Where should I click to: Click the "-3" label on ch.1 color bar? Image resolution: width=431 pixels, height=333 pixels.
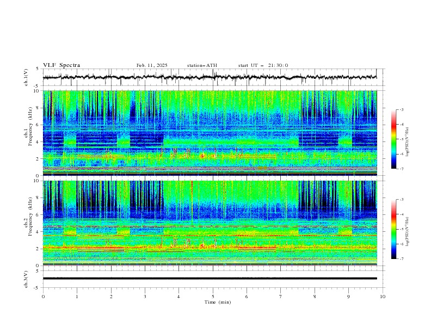click(402, 109)
